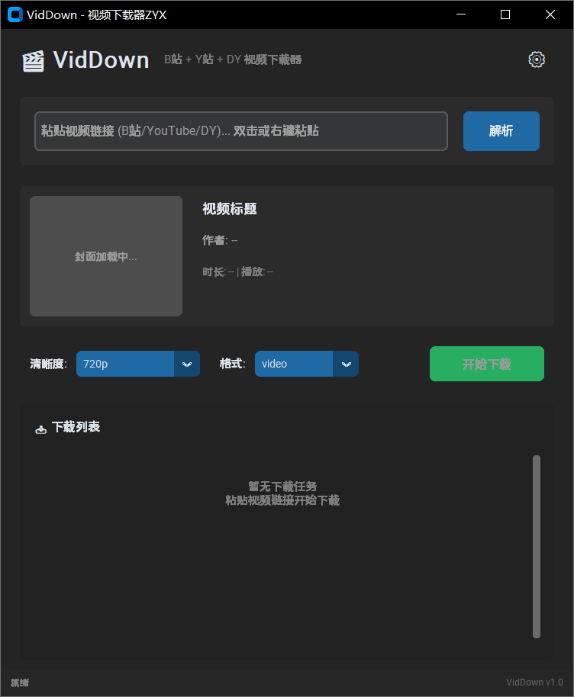Expand the quality dropdown arrow next to 720p

coord(187,364)
